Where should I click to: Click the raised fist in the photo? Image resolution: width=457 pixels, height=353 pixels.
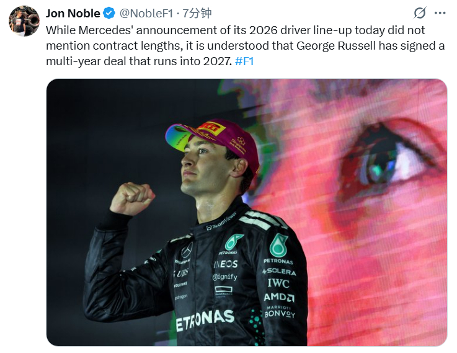click(131, 199)
